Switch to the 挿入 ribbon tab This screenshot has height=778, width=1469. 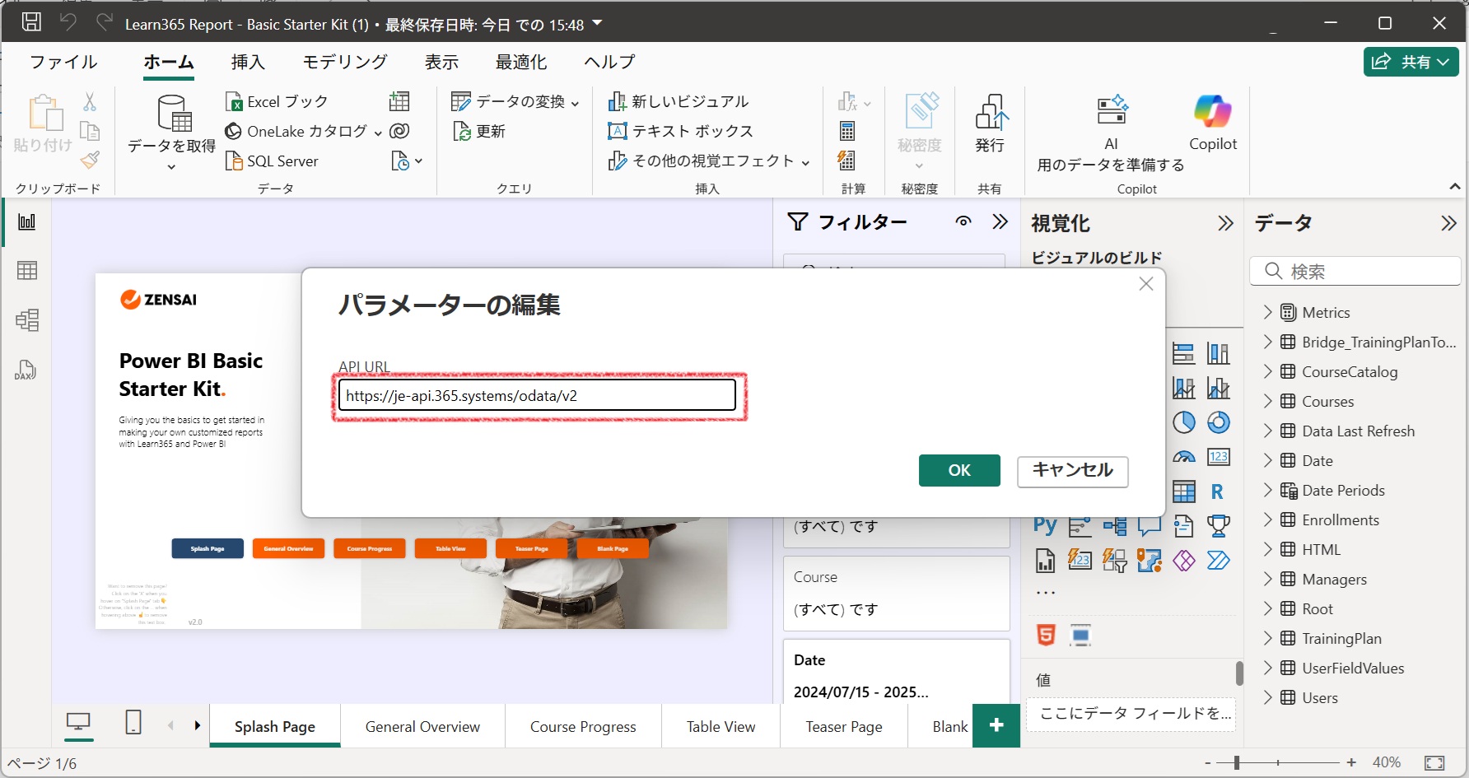(x=248, y=62)
